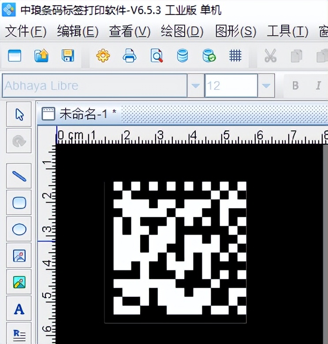Image resolution: width=328 pixels, height=344 pixels.
Task: Save document with floppy disk icon
Action: click(68, 56)
